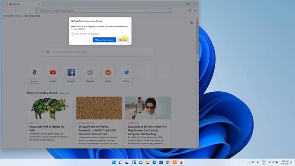Screen dimensions: 295x166
Task: Click 'Impossible Pork Is Testing My Faith' headline
Action: tap(47, 128)
